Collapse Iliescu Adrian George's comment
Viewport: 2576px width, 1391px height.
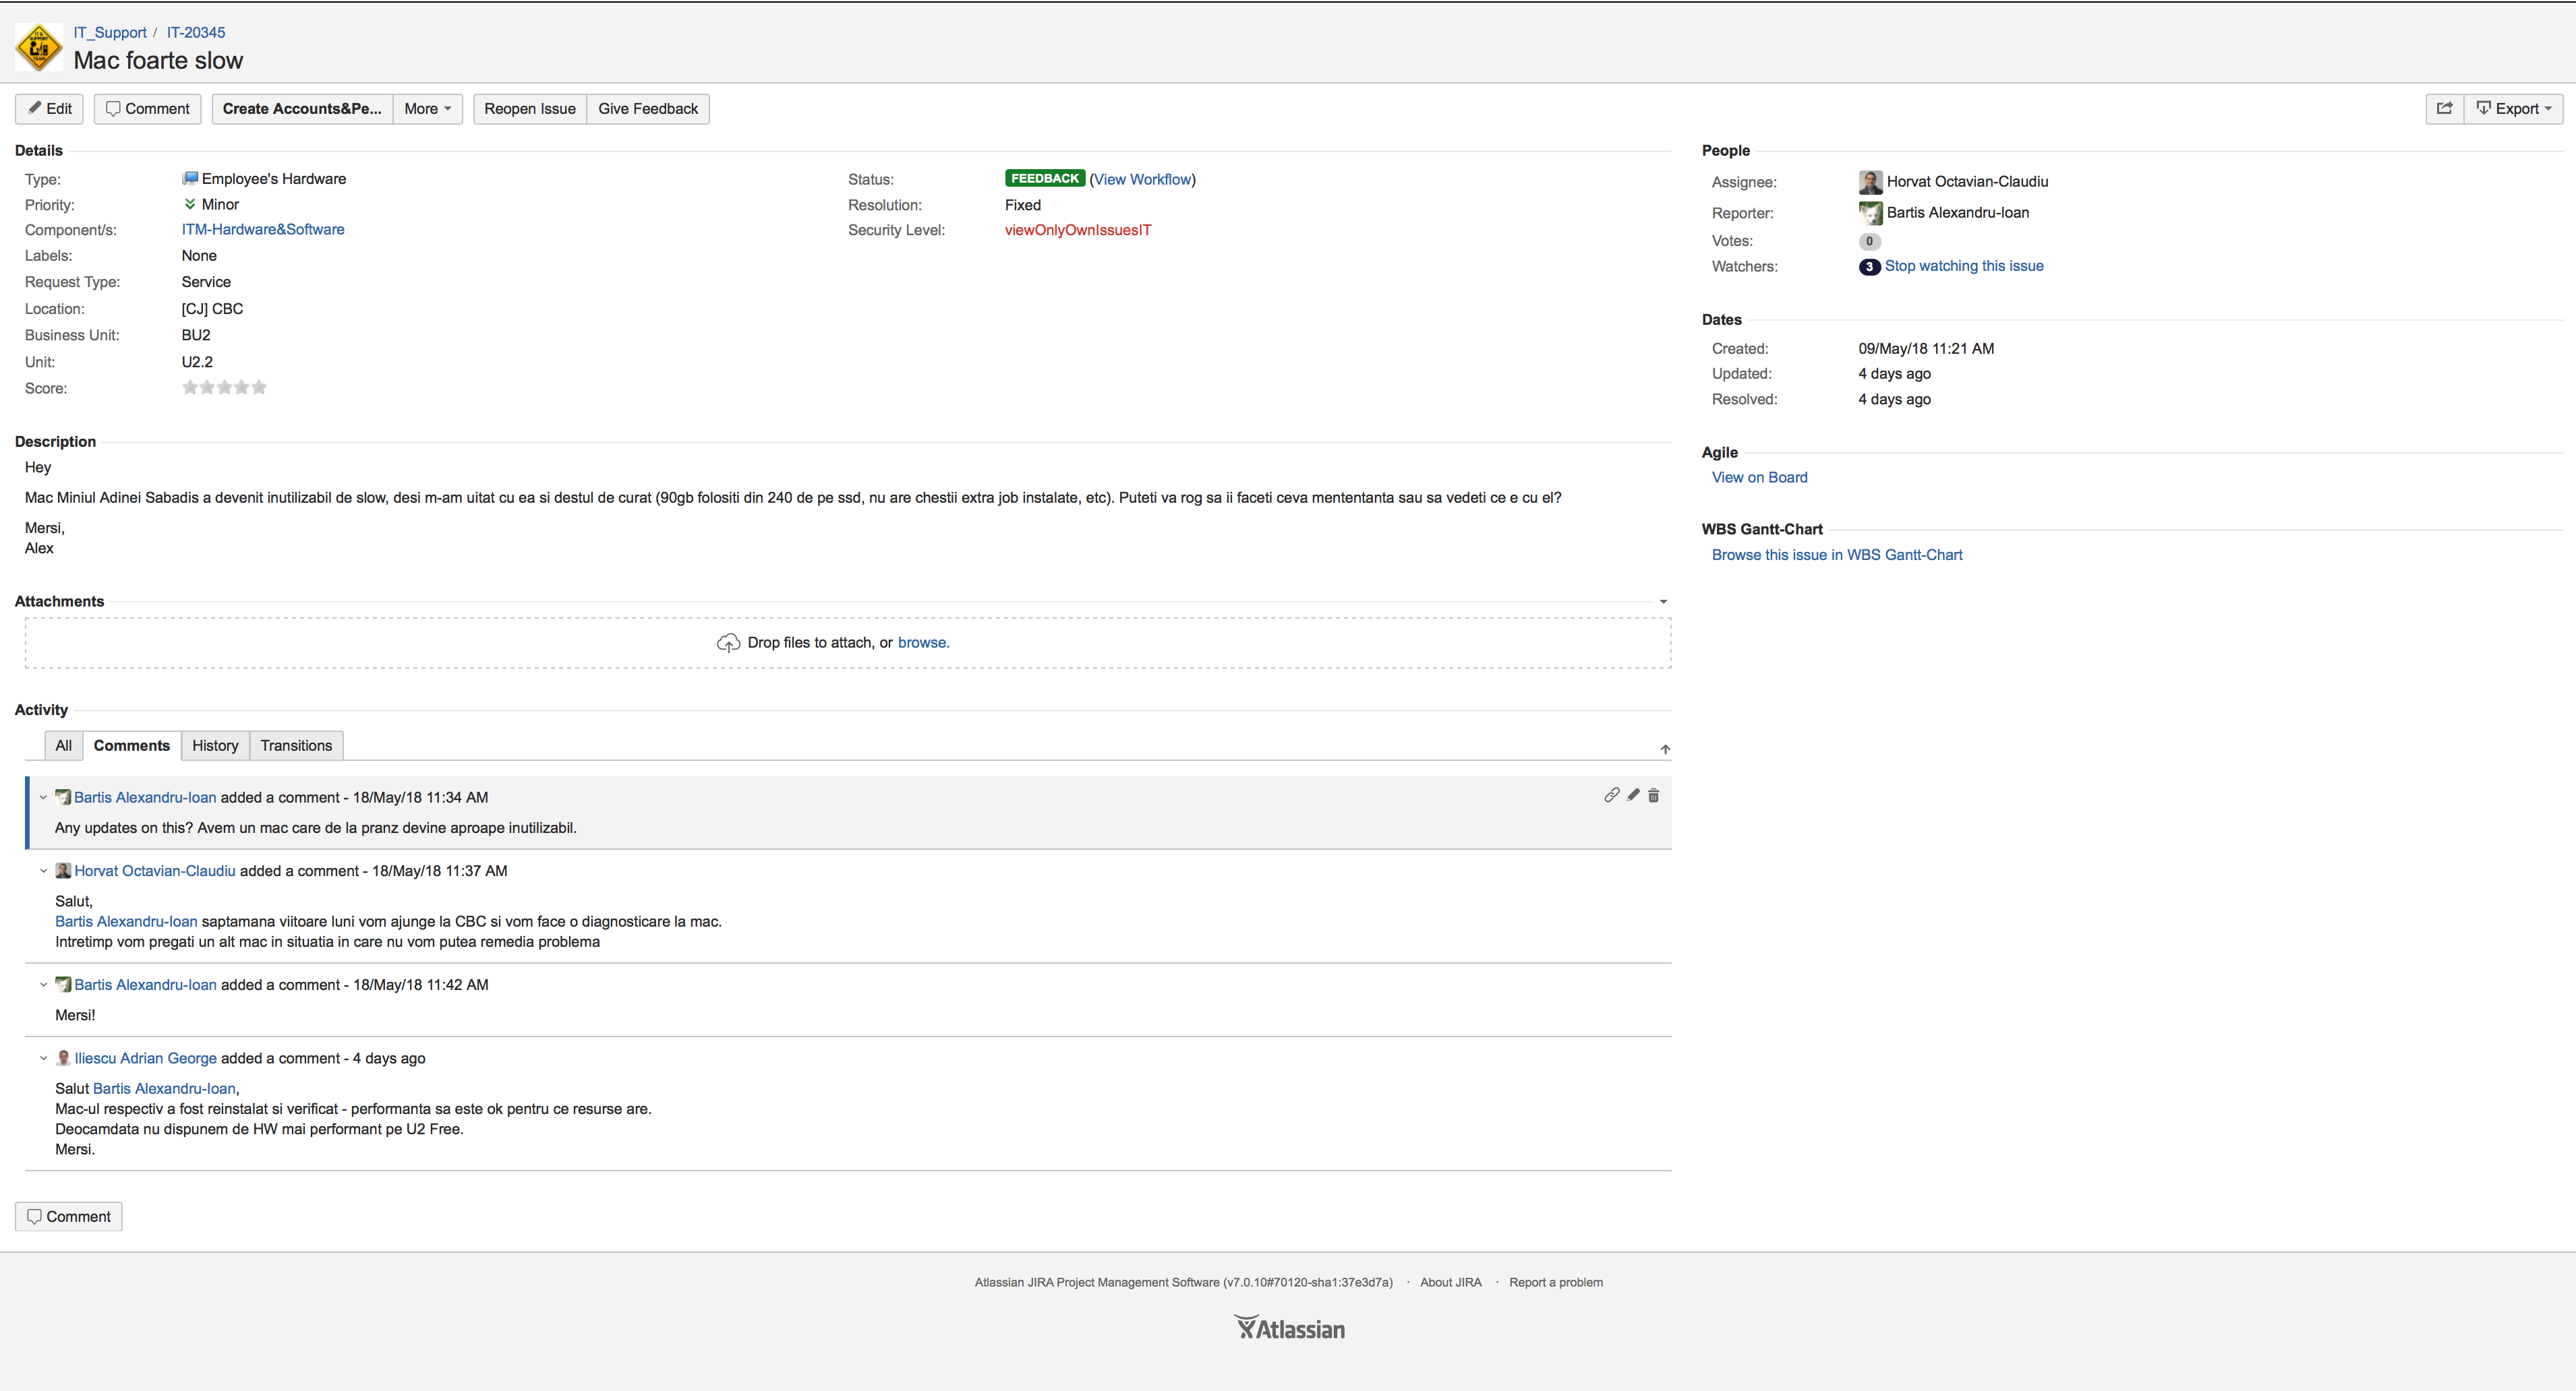[43, 1058]
